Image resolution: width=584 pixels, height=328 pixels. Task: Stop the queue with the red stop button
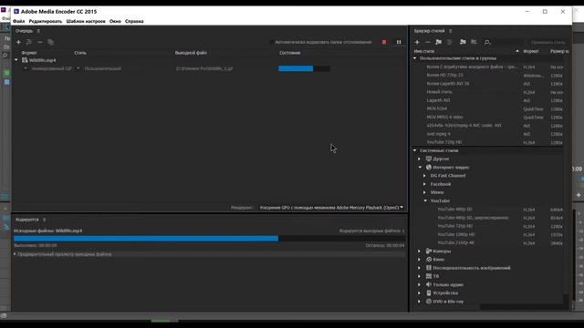coord(384,42)
